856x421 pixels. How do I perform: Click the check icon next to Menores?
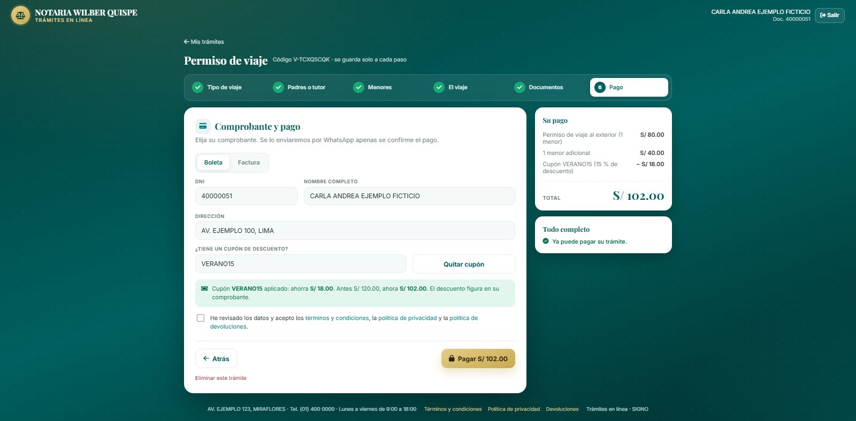[358, 87]
